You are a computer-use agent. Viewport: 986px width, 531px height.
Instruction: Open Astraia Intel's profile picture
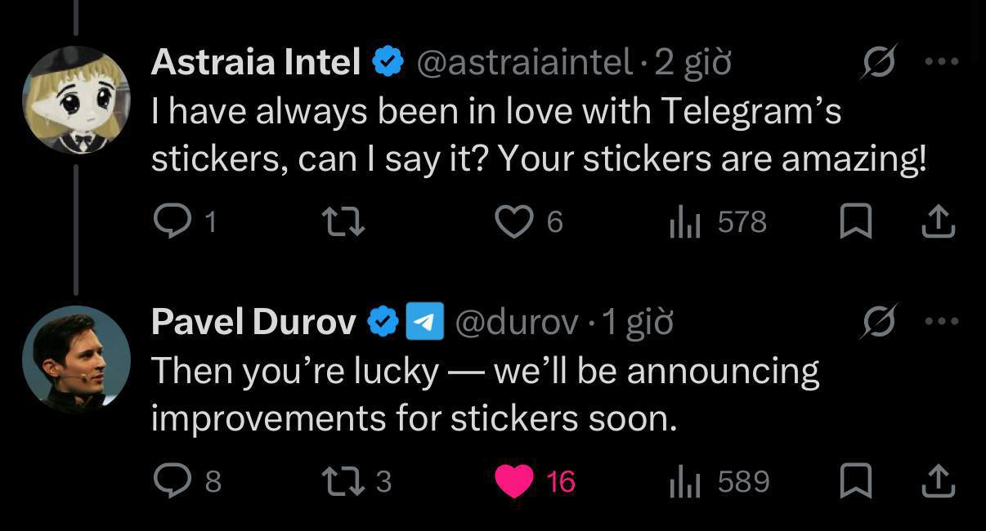pyautogui.click(x=76, y=100)
